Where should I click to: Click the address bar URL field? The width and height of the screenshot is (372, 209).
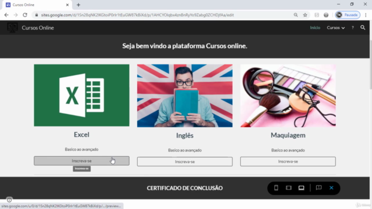point(137,15)
